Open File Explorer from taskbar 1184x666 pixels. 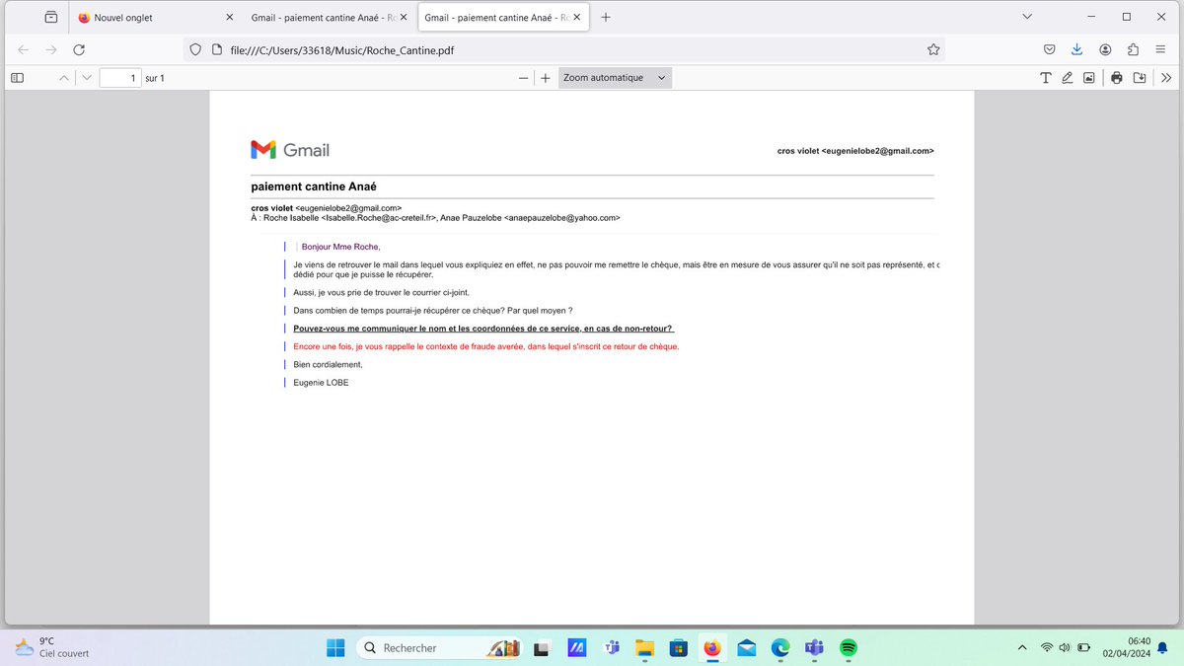coord(644,648)
